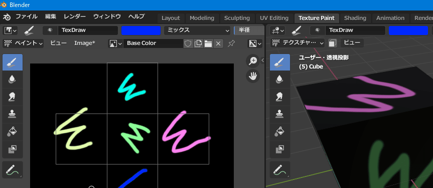This screenshot has height=188, width=433.
Task: Select Annotate tool in image editor toolbar
Action: pos(13,170)
